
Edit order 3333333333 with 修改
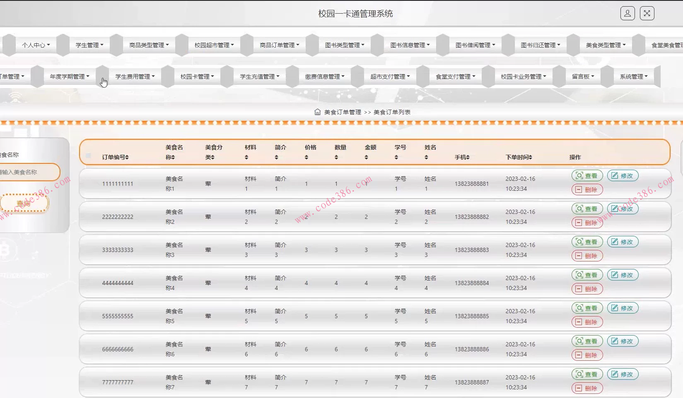click(x=623, y=242)
